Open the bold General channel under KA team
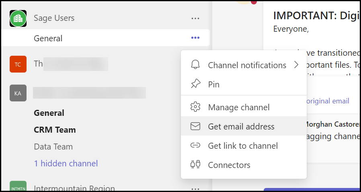361x192 pixels. (49, 113)
